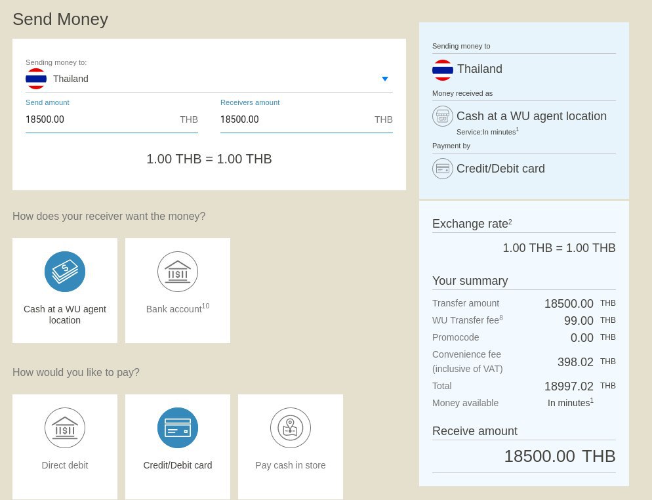Click the Money available In minutes value

point(570,403)
